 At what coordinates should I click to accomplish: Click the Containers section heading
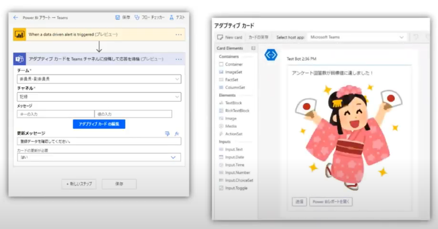(229, 57)
